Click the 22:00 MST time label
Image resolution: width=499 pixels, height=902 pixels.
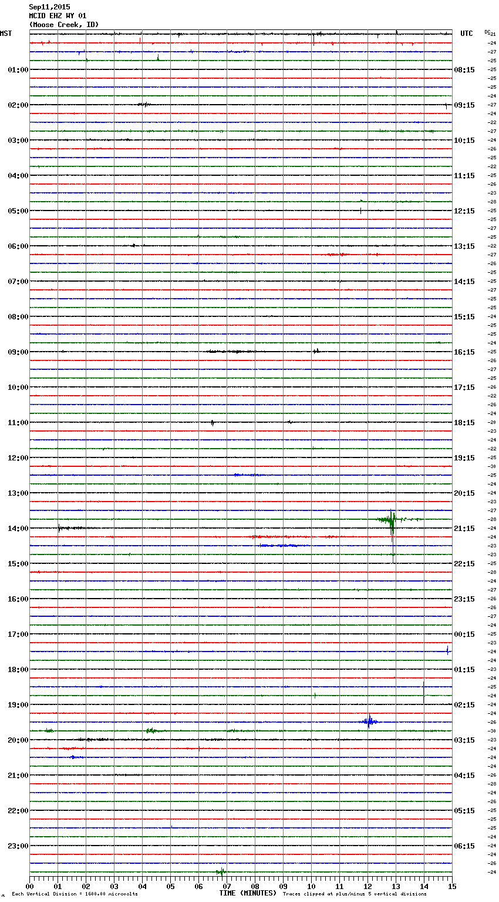pos(18,811)
